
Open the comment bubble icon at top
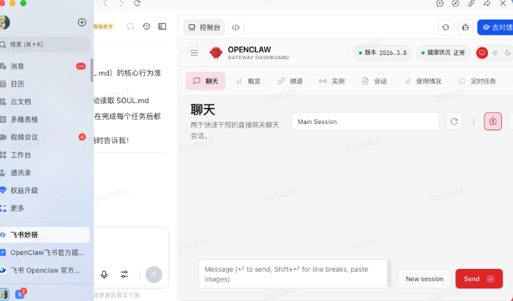click(x=440, y=3)
